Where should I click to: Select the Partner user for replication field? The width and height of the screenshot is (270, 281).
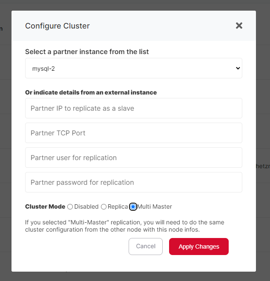(x=133, y=158)
